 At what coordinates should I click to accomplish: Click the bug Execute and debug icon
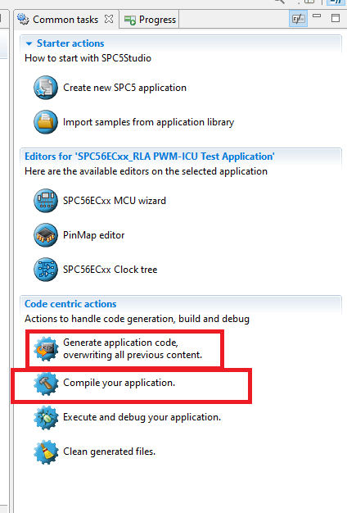coord(46,417)
